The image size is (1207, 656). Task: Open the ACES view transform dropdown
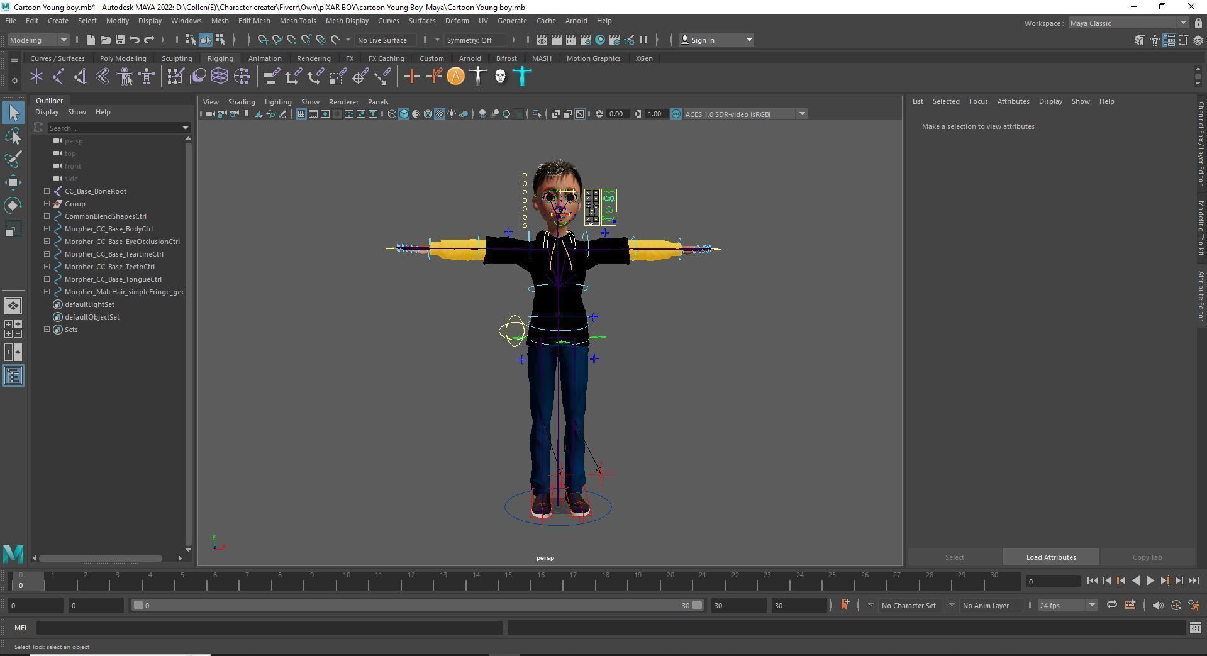[x=745, y=114]
